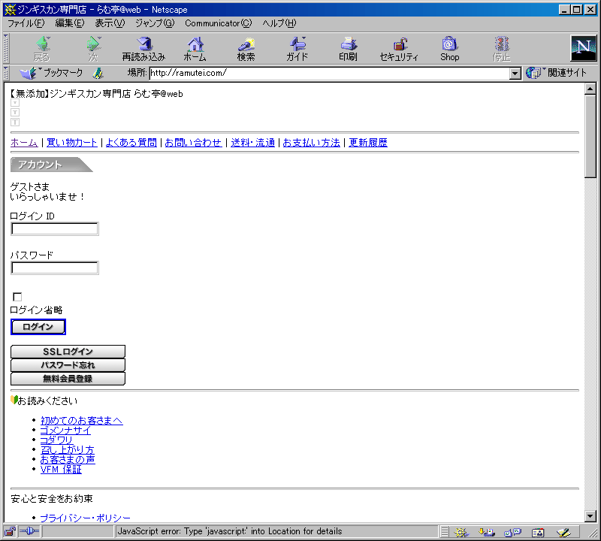
Task: Click the component bar grip handle
Action: (444, 532)
